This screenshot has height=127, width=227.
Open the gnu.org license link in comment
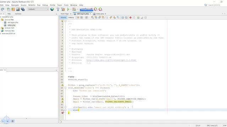pos(111,60)
